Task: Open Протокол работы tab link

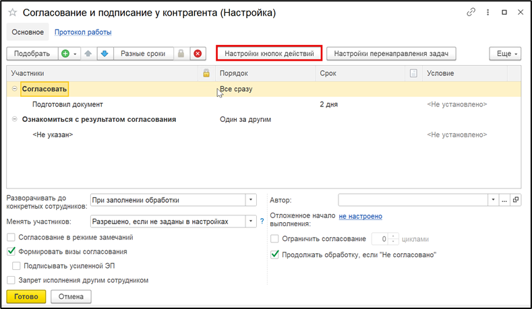Action: 83,32
